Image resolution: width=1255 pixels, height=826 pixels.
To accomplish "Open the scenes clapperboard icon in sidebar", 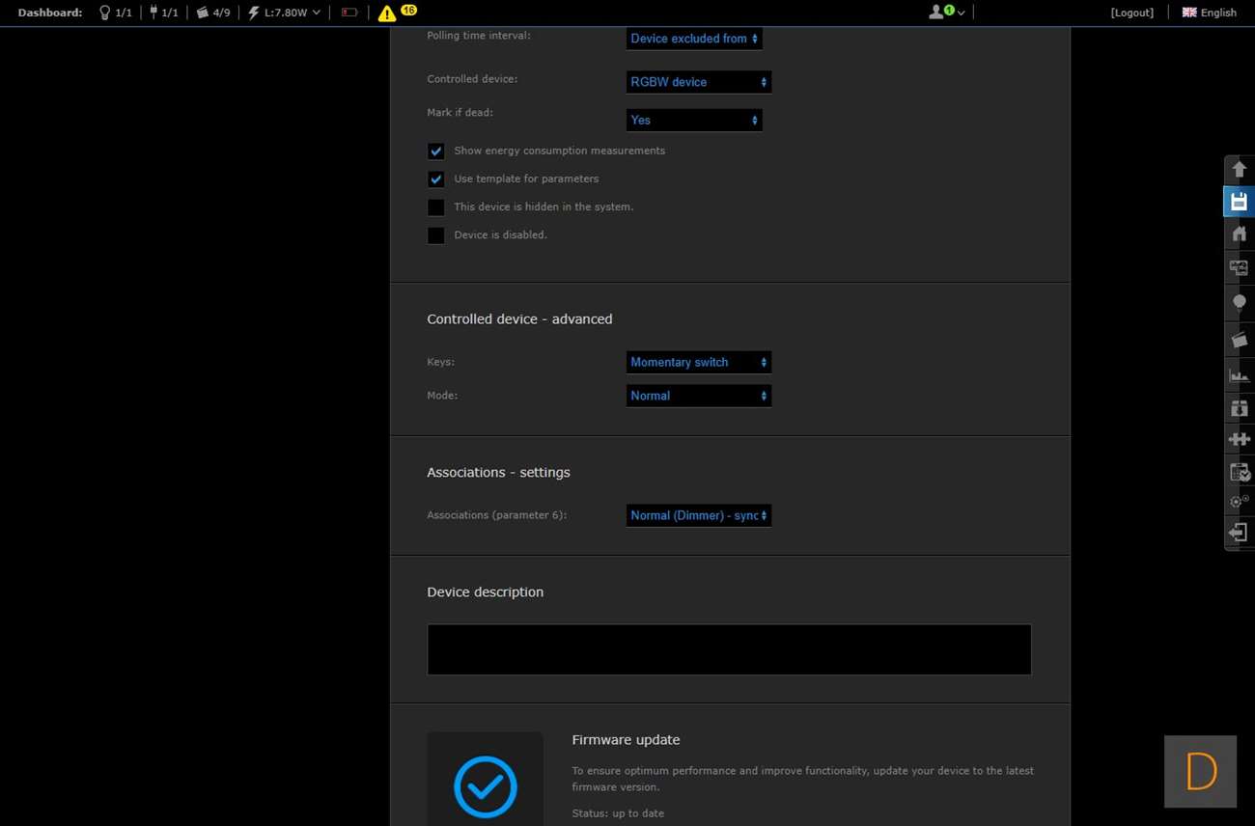I will click(x=1239, y=340).
